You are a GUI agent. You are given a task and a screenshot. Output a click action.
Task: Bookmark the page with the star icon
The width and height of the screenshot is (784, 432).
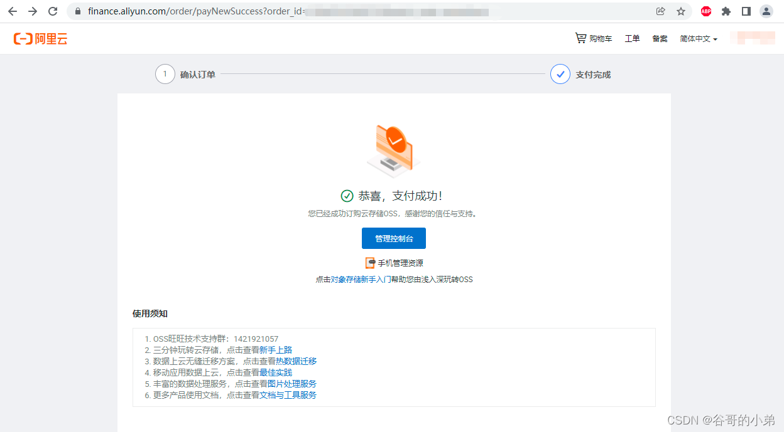pyautogui.click(x=681, y=11)
